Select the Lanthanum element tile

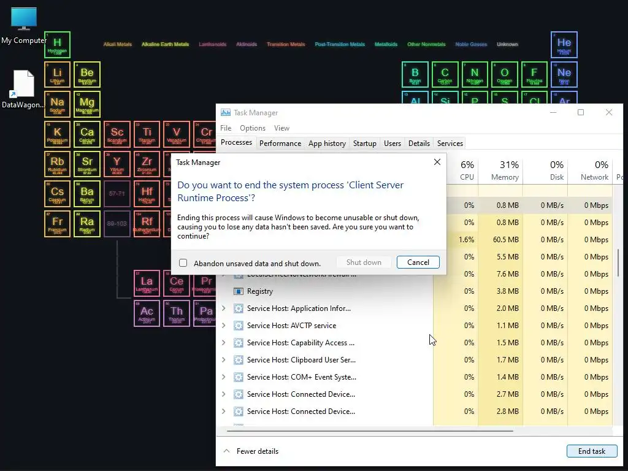[x=147, y=283]
